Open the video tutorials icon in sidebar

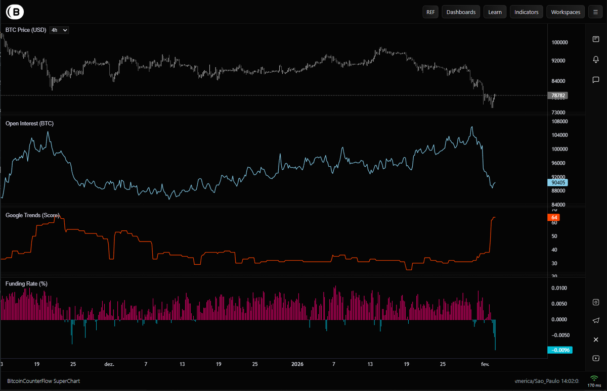pos(596,358)
